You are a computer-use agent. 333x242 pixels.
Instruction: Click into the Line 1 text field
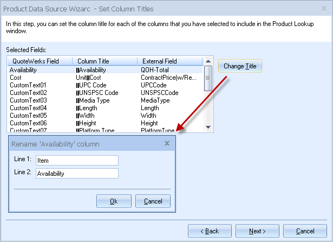(77, 160)
